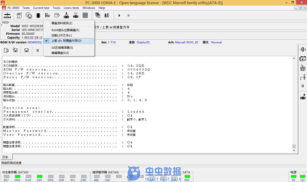Minimize the inner utility child window
This screenshot has height=182, width=307.
(x=296, y=8)
